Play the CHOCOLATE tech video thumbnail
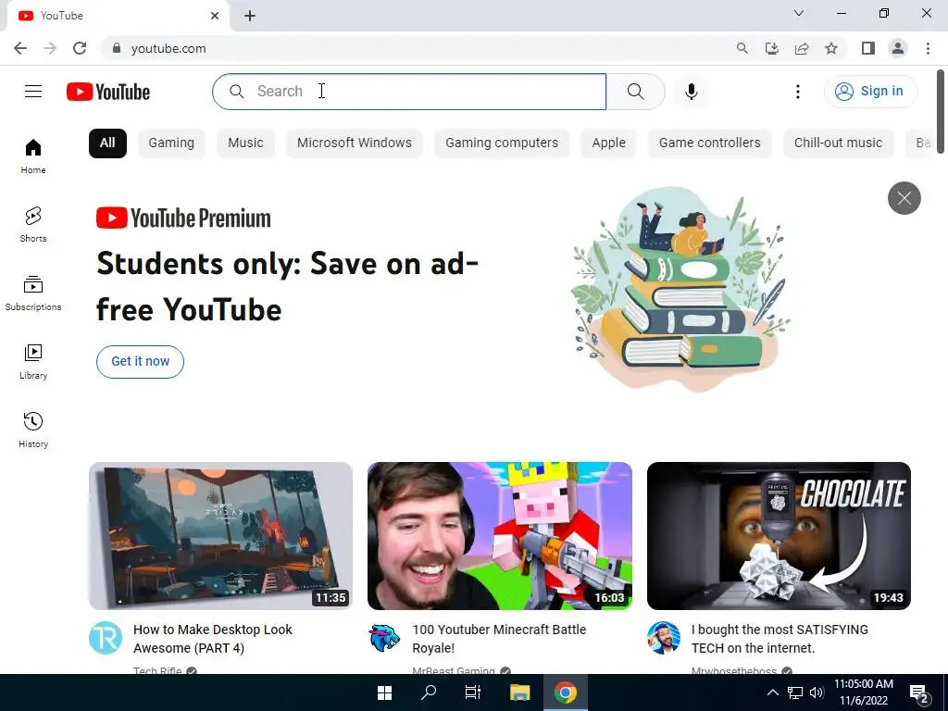The width and height of the screenshot is (948, 711). [779, 536]
